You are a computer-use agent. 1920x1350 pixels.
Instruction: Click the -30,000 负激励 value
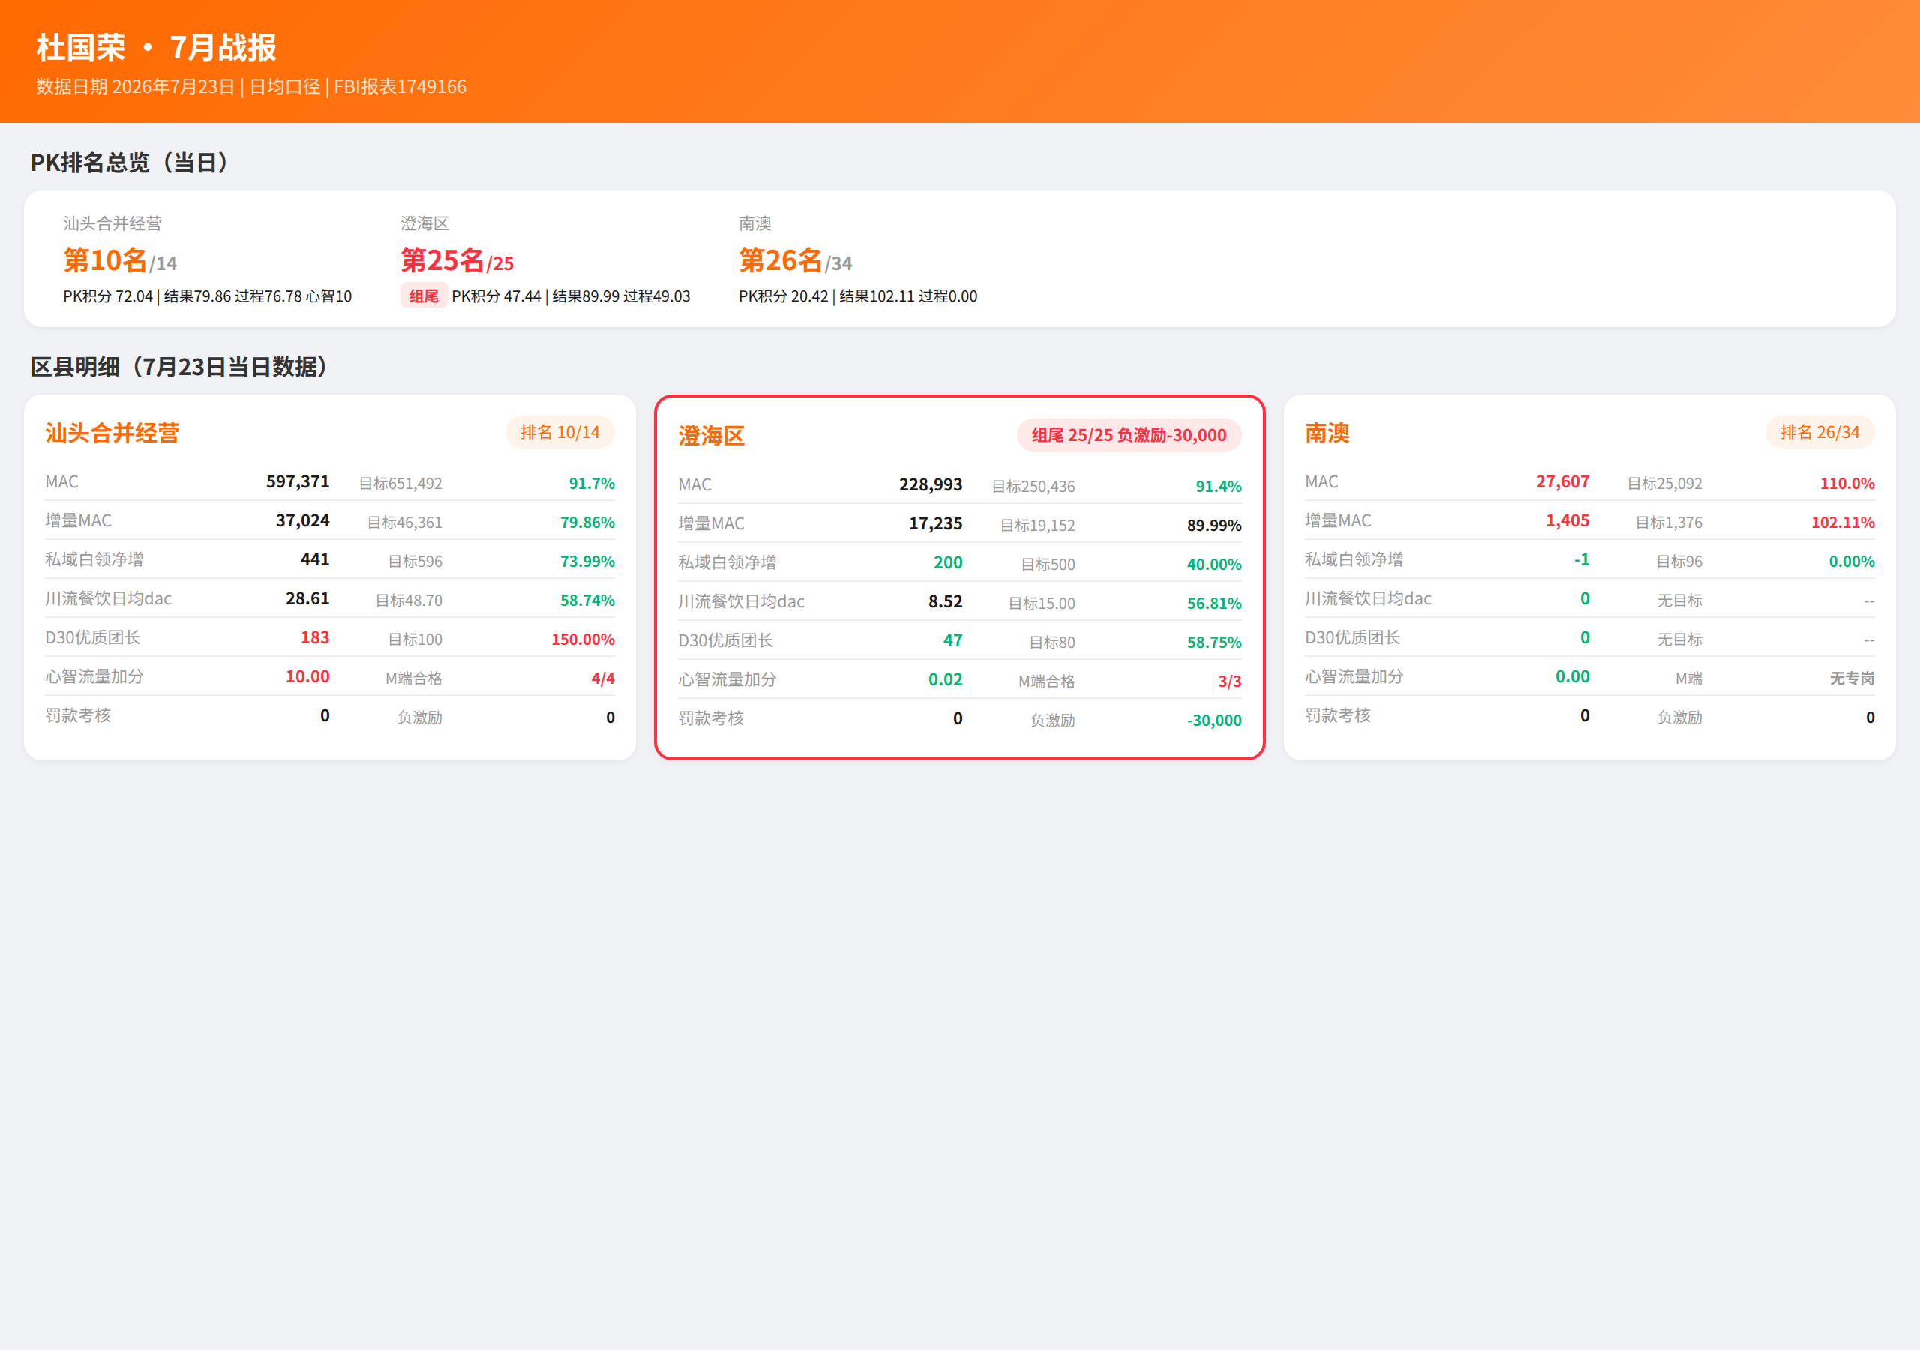pos(1214,721)
